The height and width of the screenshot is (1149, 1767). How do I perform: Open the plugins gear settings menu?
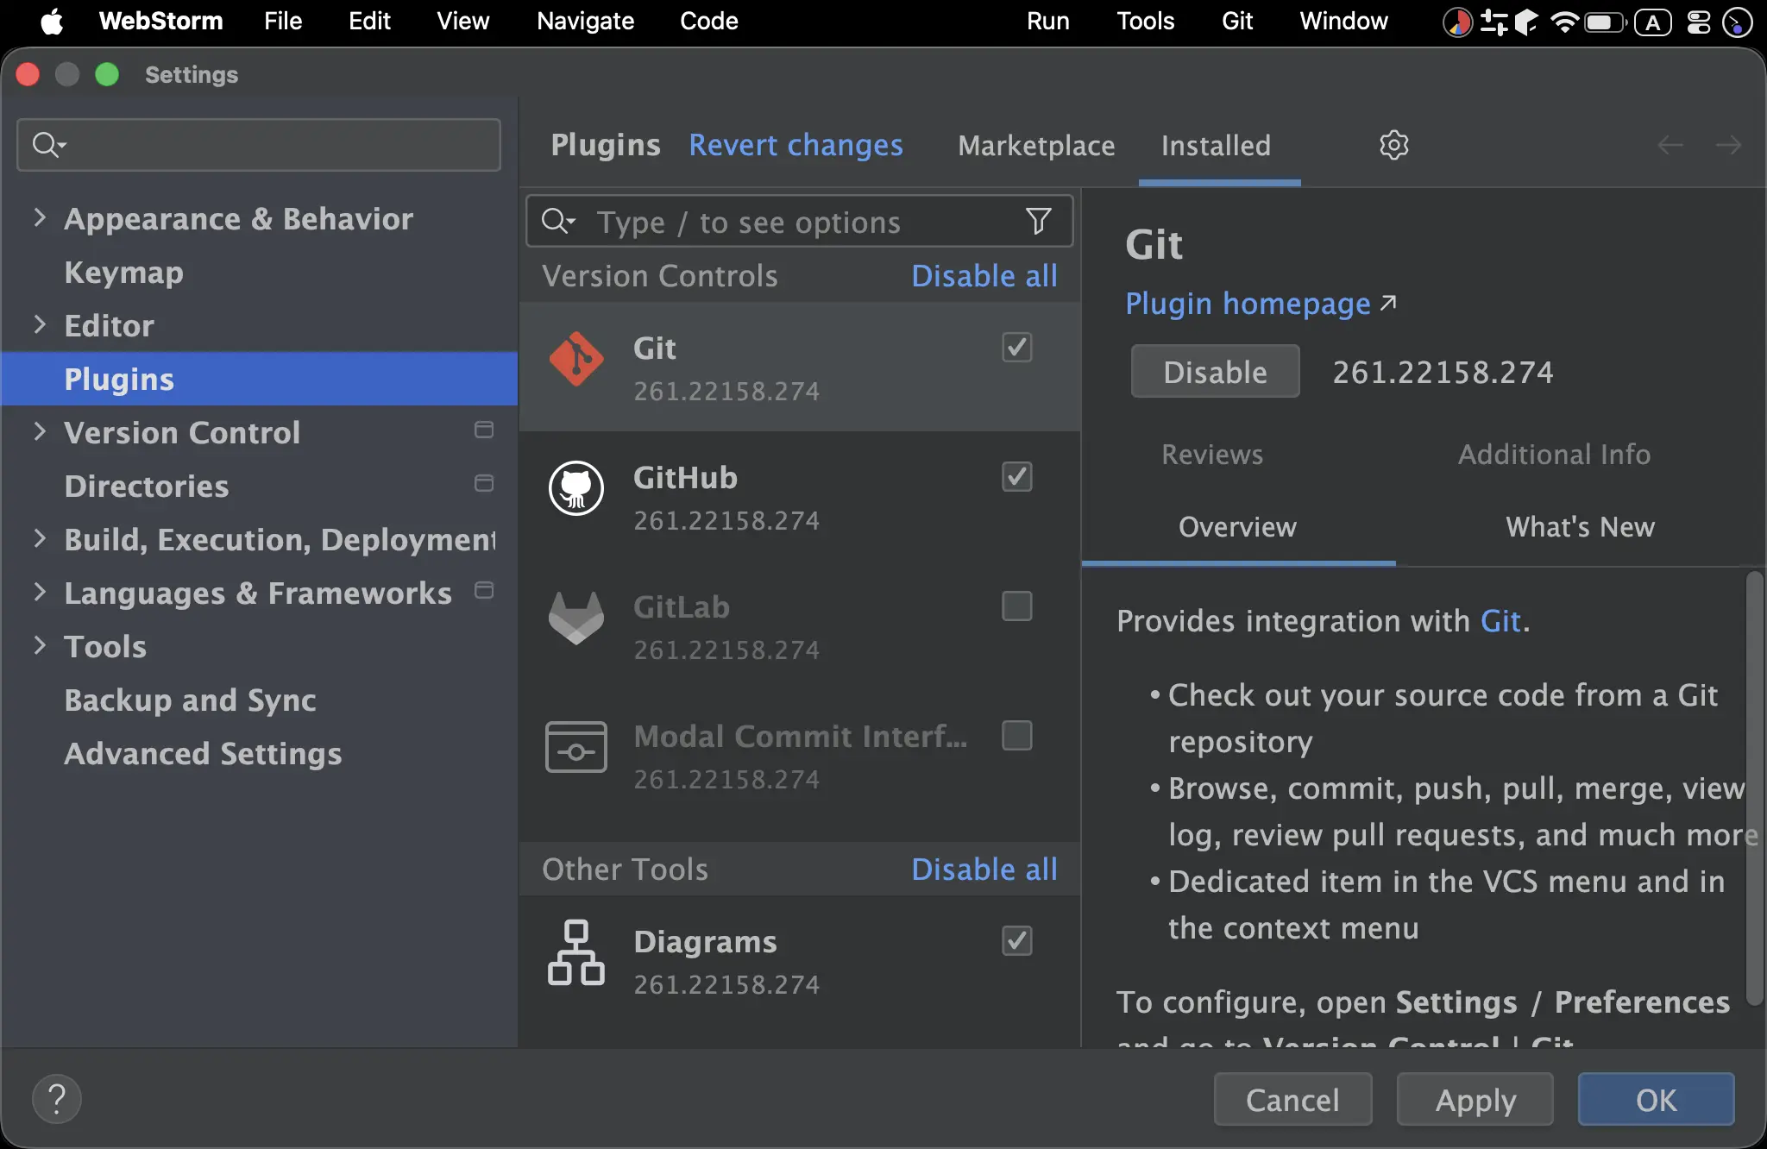pyautogui.click(x=1394, y=145)
